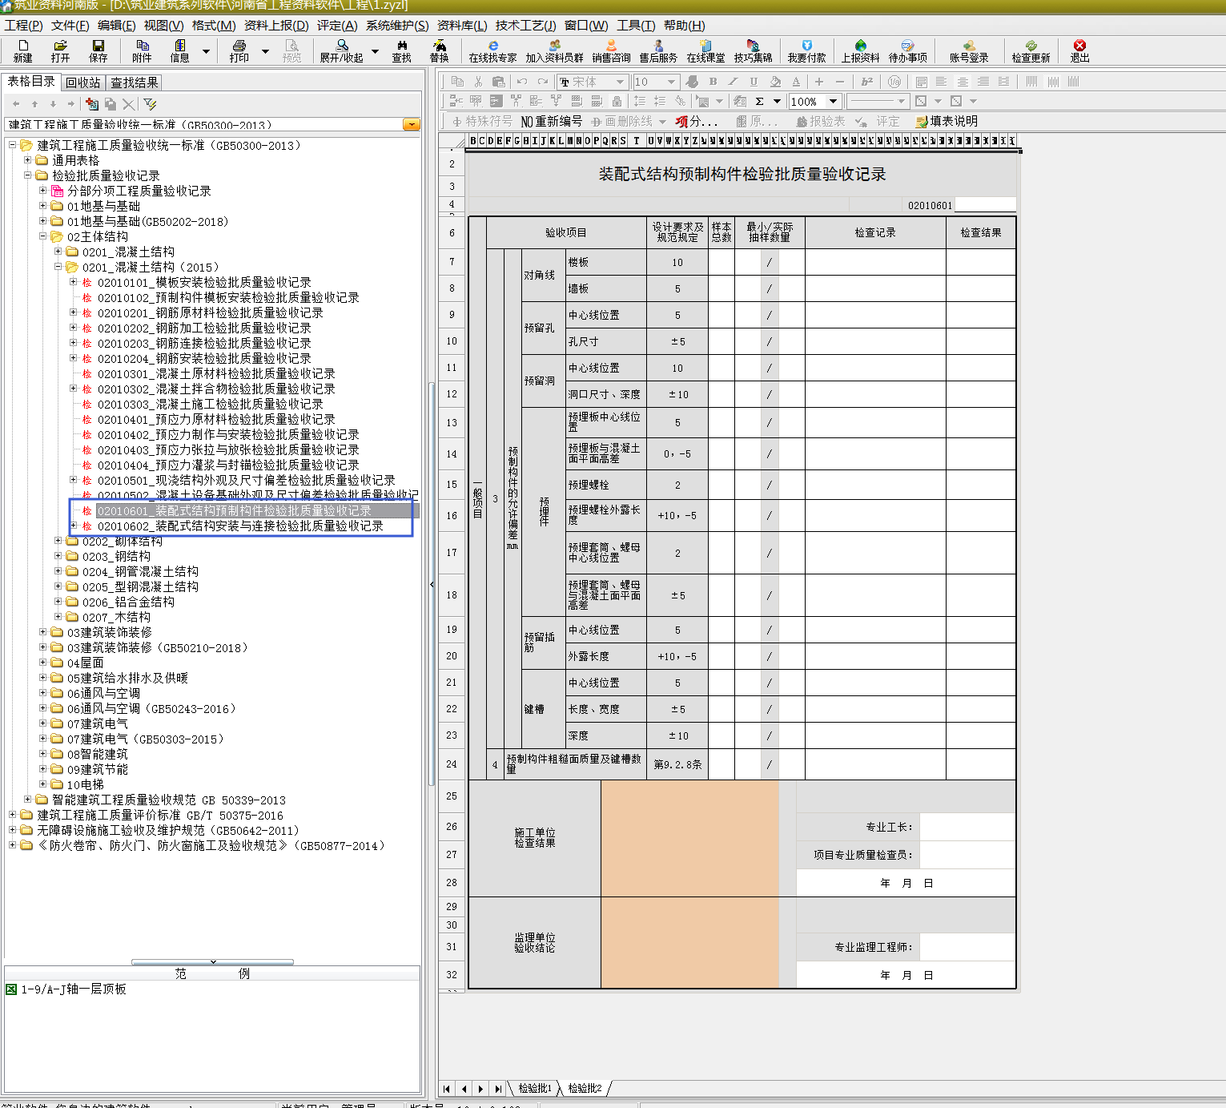The image size is (1226, 1108).
Task: Open the 帮助(H) menu
Action: (685, 26)
